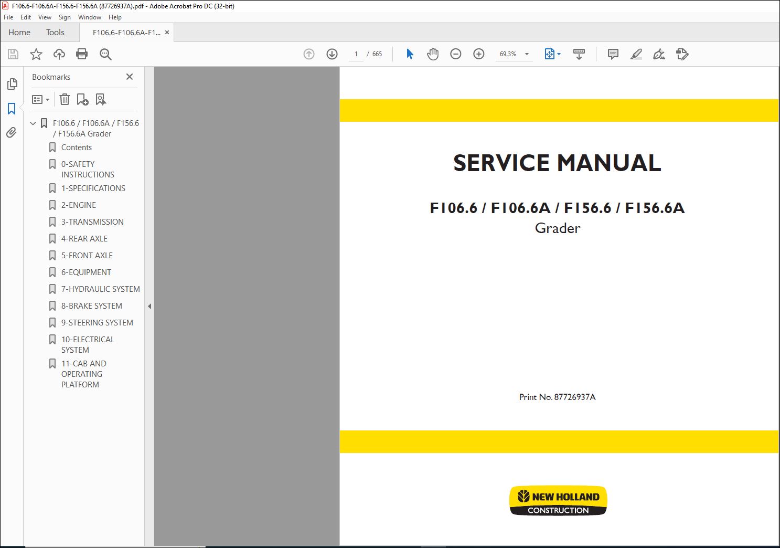Jump to 9-STEERING SYSTEM bookmark
The height and width of the screenshot is (548, 780).
click(x=97, y=323)
